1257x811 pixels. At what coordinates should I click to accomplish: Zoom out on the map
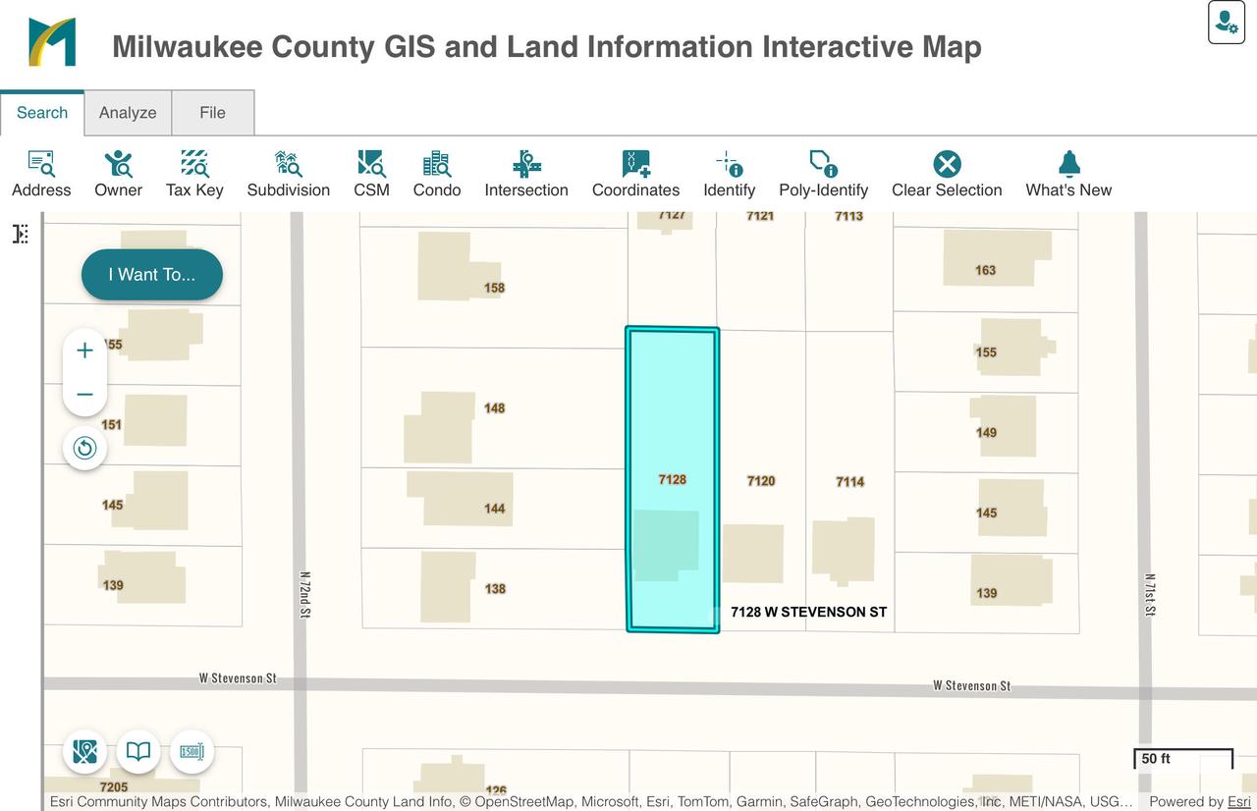click(85, 395)
